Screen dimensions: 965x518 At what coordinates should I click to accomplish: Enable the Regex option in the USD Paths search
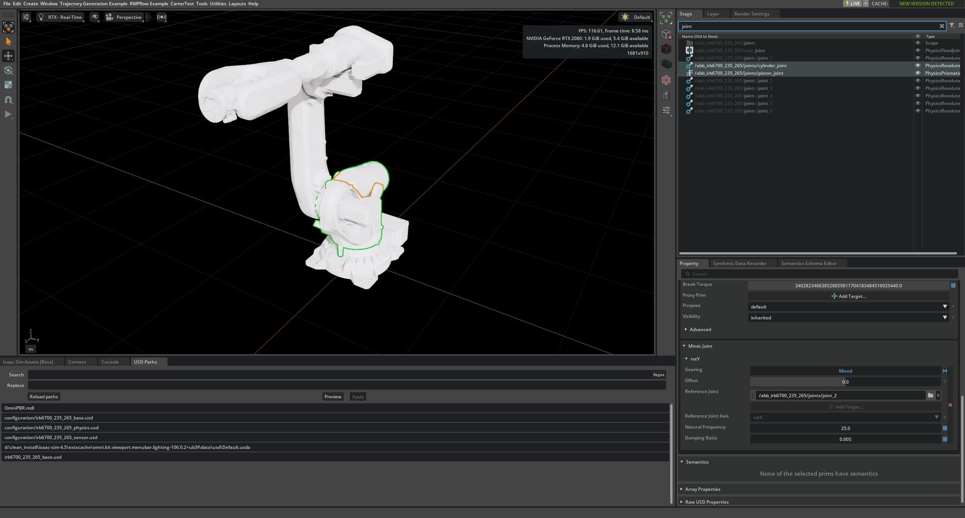[x=658, y=375]
